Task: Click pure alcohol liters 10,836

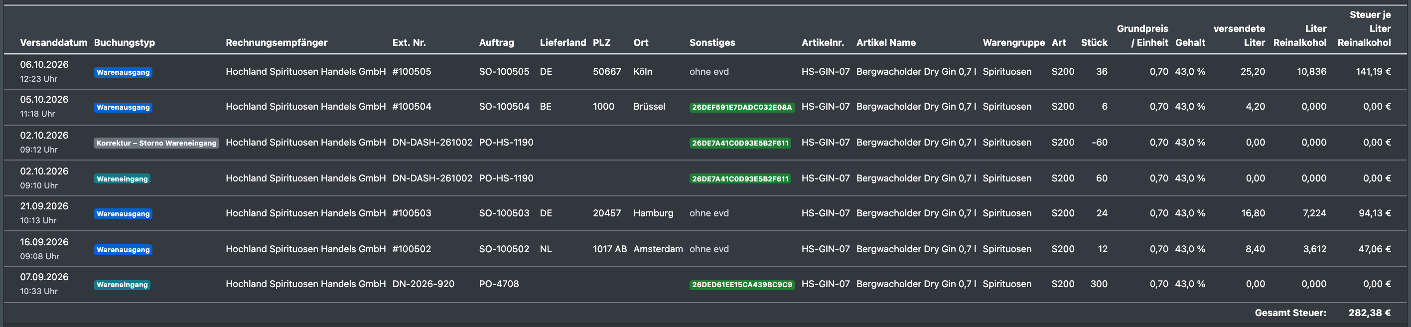Action: point(1312,72)
